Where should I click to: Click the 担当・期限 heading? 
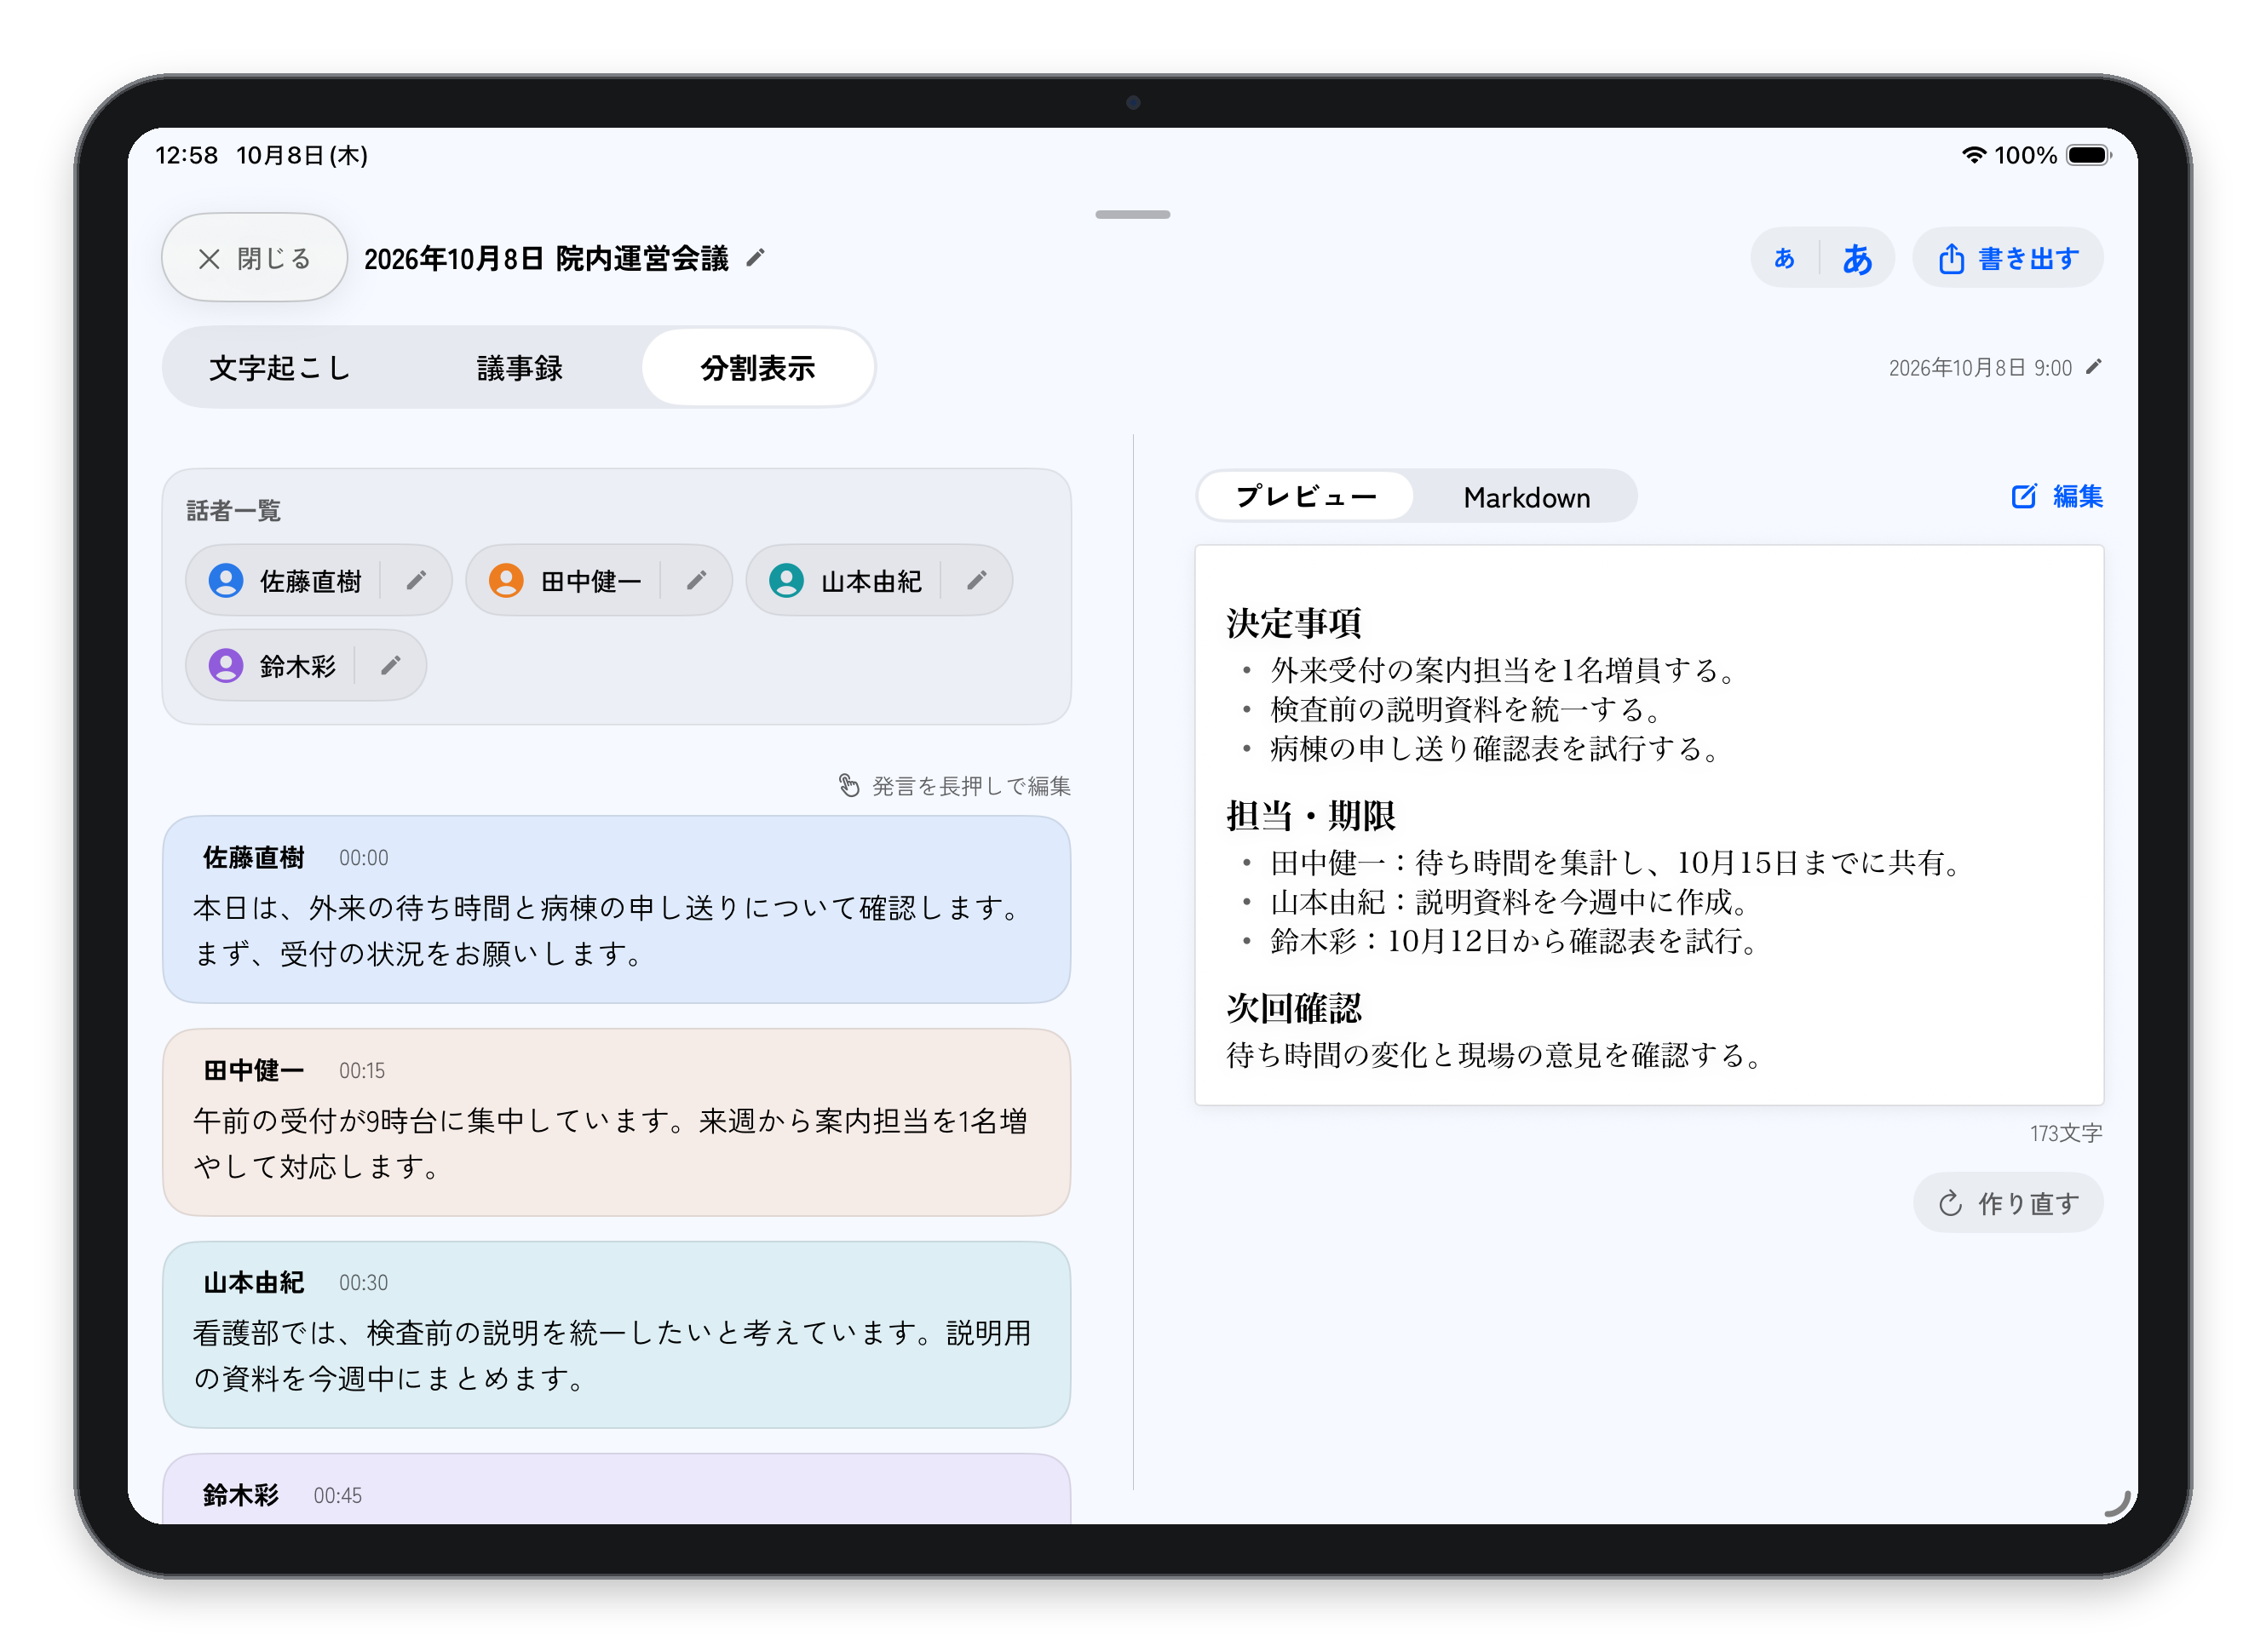(1310, 816)
